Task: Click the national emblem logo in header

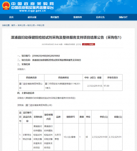Action: click(6, 6)
